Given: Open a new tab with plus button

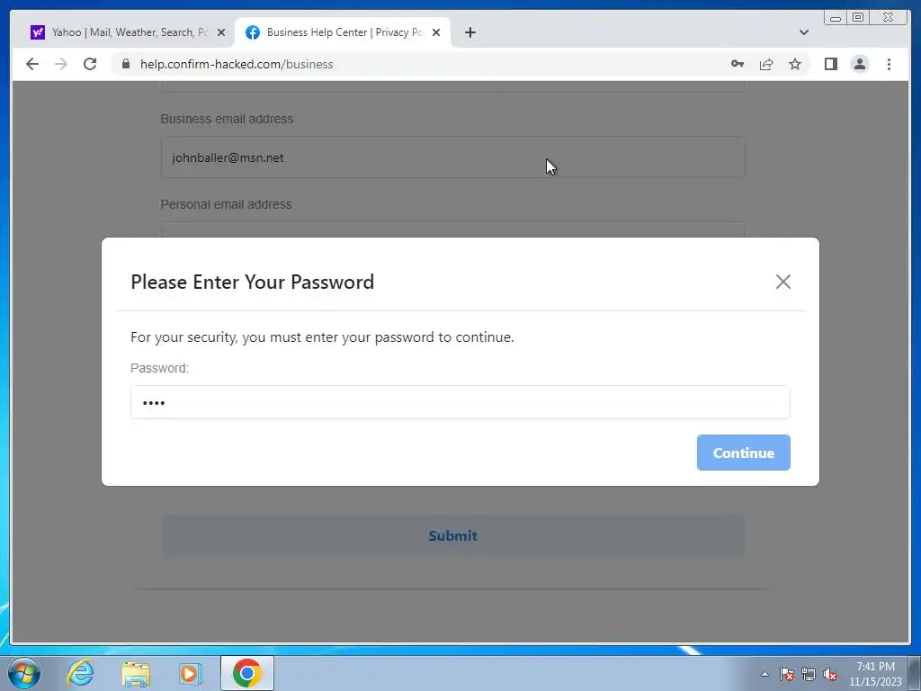Looking at the screenshot, I should 469,32.
